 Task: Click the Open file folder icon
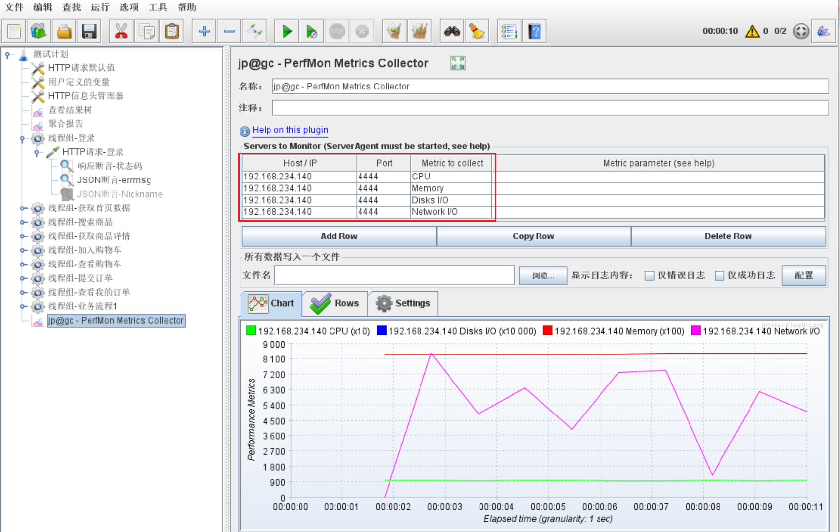[64, 31]
